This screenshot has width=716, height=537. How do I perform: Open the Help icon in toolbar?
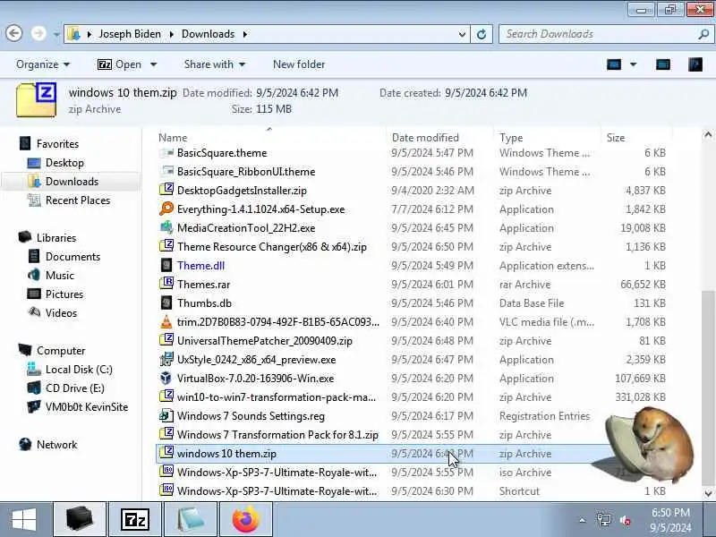pos(695,64)
